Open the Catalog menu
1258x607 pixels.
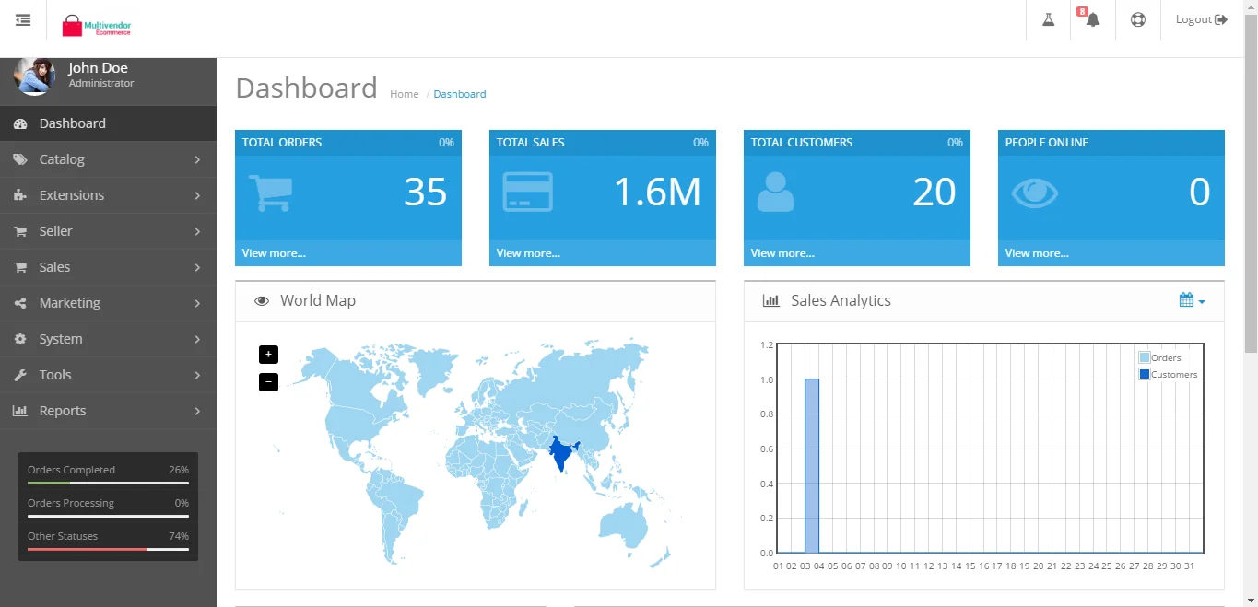(108, 159)
